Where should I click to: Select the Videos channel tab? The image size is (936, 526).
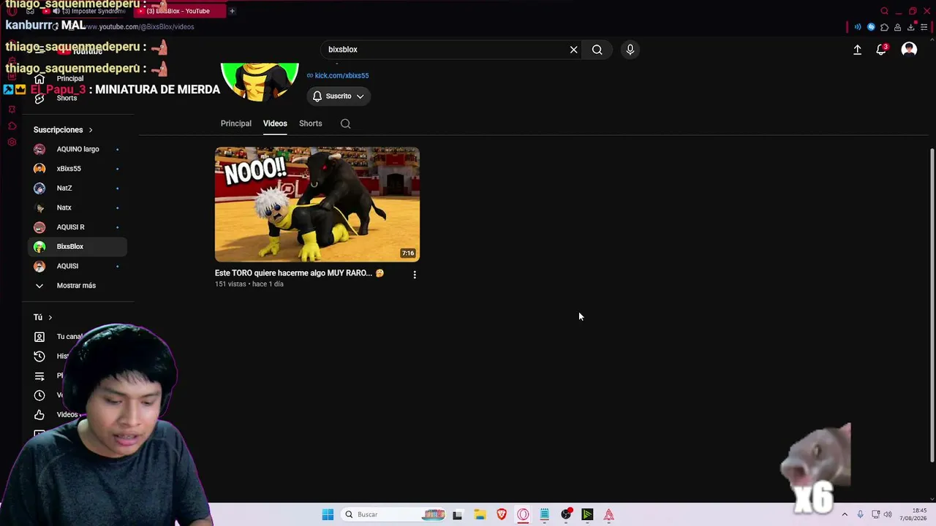(x=275, y=123)
